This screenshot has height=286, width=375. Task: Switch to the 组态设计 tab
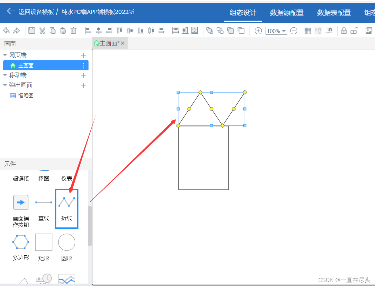coord(243,13)
